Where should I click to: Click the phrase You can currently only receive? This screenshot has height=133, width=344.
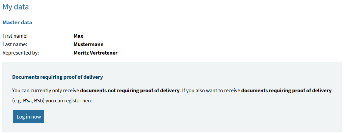pos(46,91)
